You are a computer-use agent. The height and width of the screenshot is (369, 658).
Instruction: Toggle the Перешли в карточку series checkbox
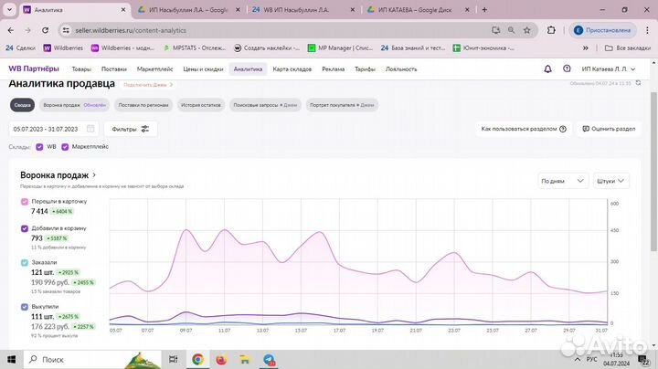(x=24, y=201)
